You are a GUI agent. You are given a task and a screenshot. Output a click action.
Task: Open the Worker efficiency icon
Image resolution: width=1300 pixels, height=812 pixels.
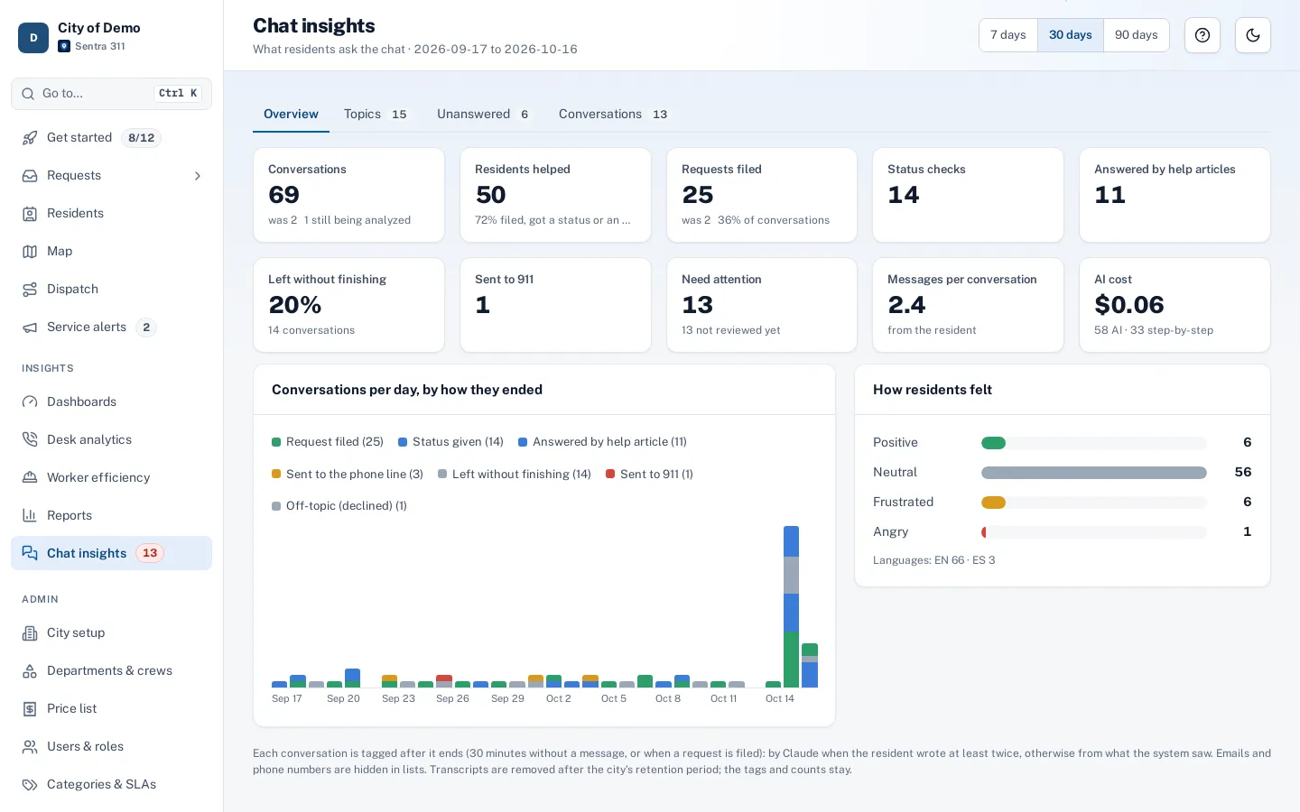point(30,478)
